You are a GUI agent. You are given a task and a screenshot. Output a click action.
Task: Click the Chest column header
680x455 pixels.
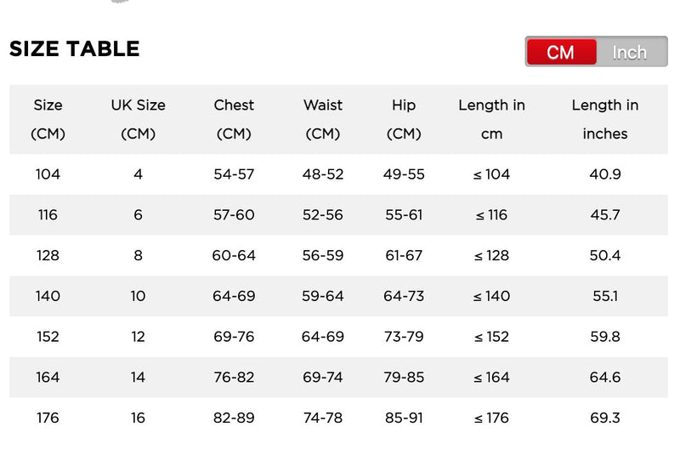click(x=234, y=119)
